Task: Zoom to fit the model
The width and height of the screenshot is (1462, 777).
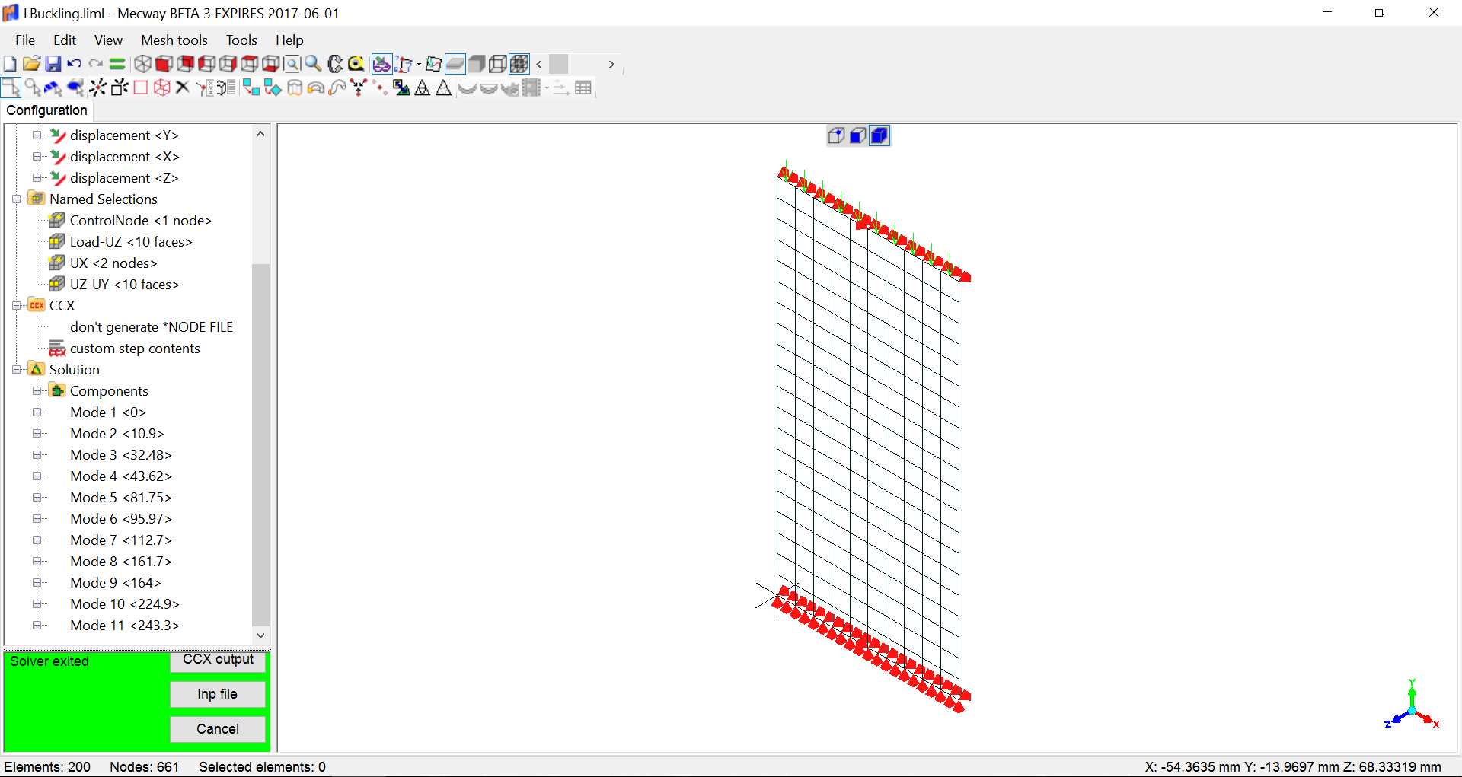Action: (292, 64)
